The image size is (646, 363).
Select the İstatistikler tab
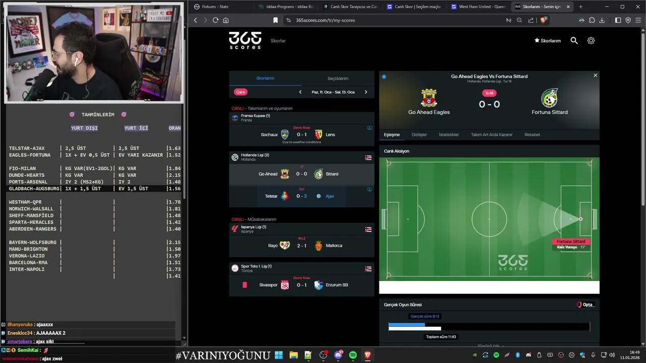(x=449, y=135)
